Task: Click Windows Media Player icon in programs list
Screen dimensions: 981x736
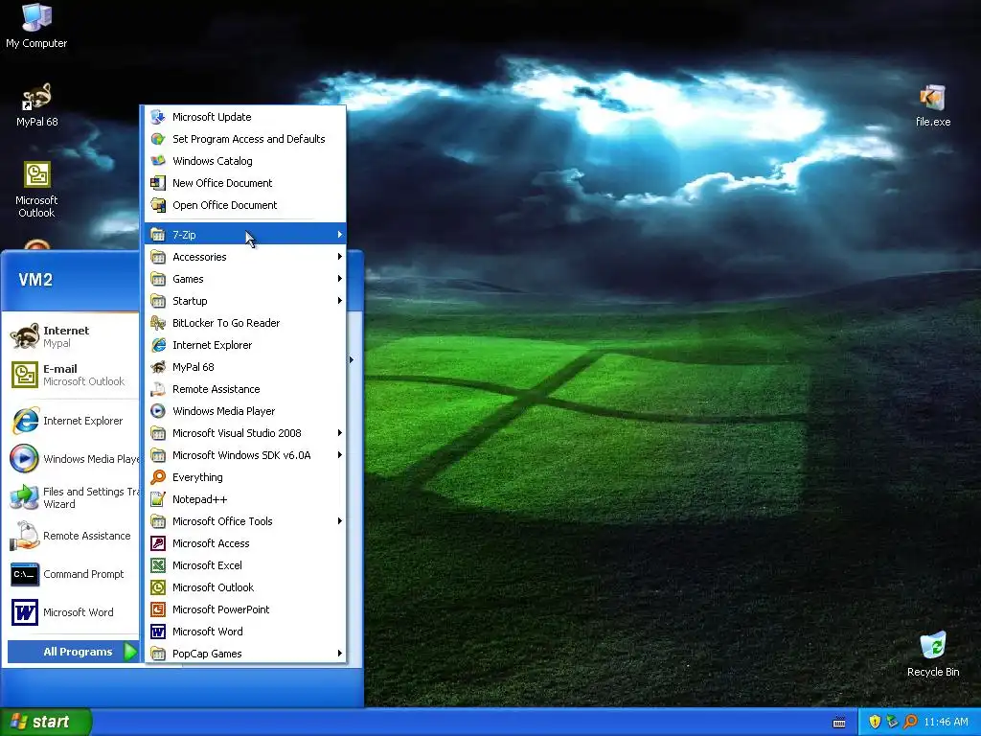Action: [158, 411]
